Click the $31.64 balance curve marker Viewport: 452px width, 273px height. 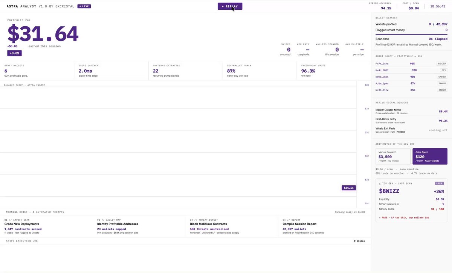348,188
